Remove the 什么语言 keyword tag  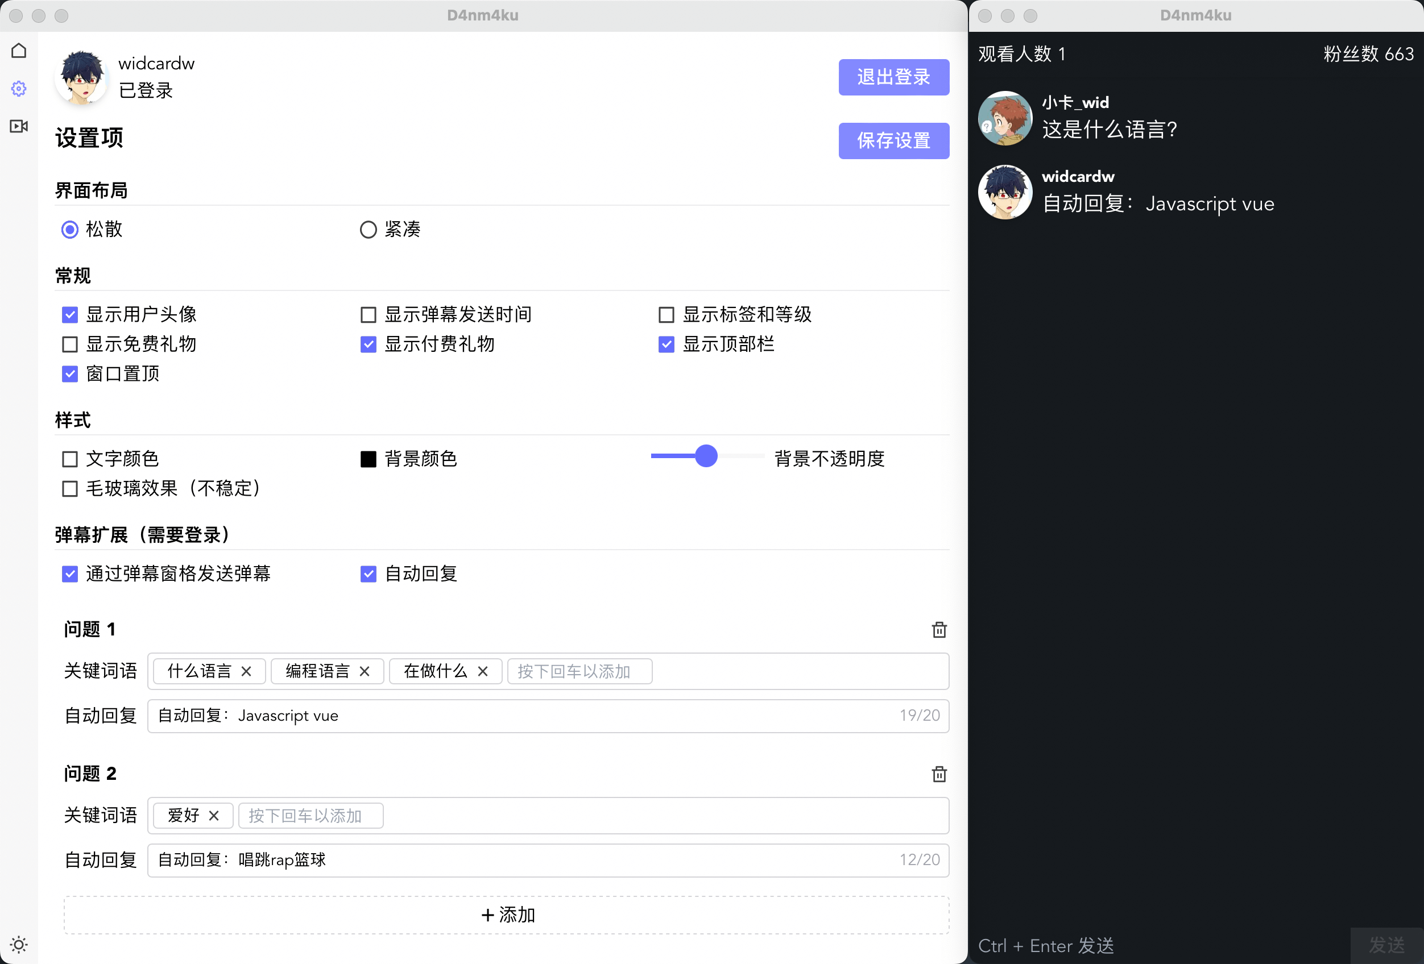coord(246,671)
